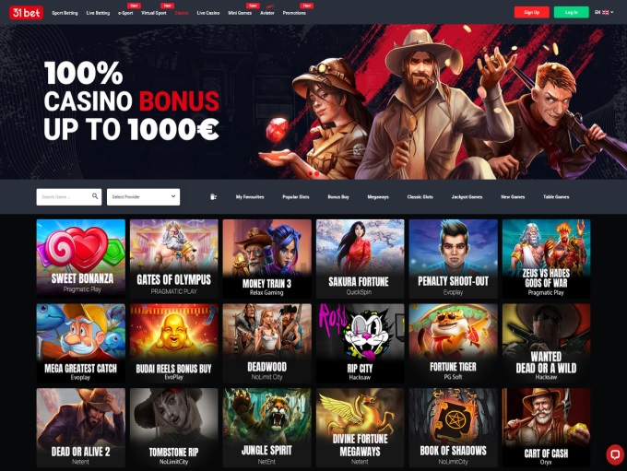
Task: Open the Bonus Buy category
Action: pyautogui.click(x=338, y=196)
